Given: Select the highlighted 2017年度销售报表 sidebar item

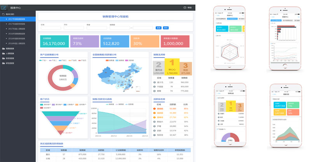Looking at the screenshot, I should (18, 19).
